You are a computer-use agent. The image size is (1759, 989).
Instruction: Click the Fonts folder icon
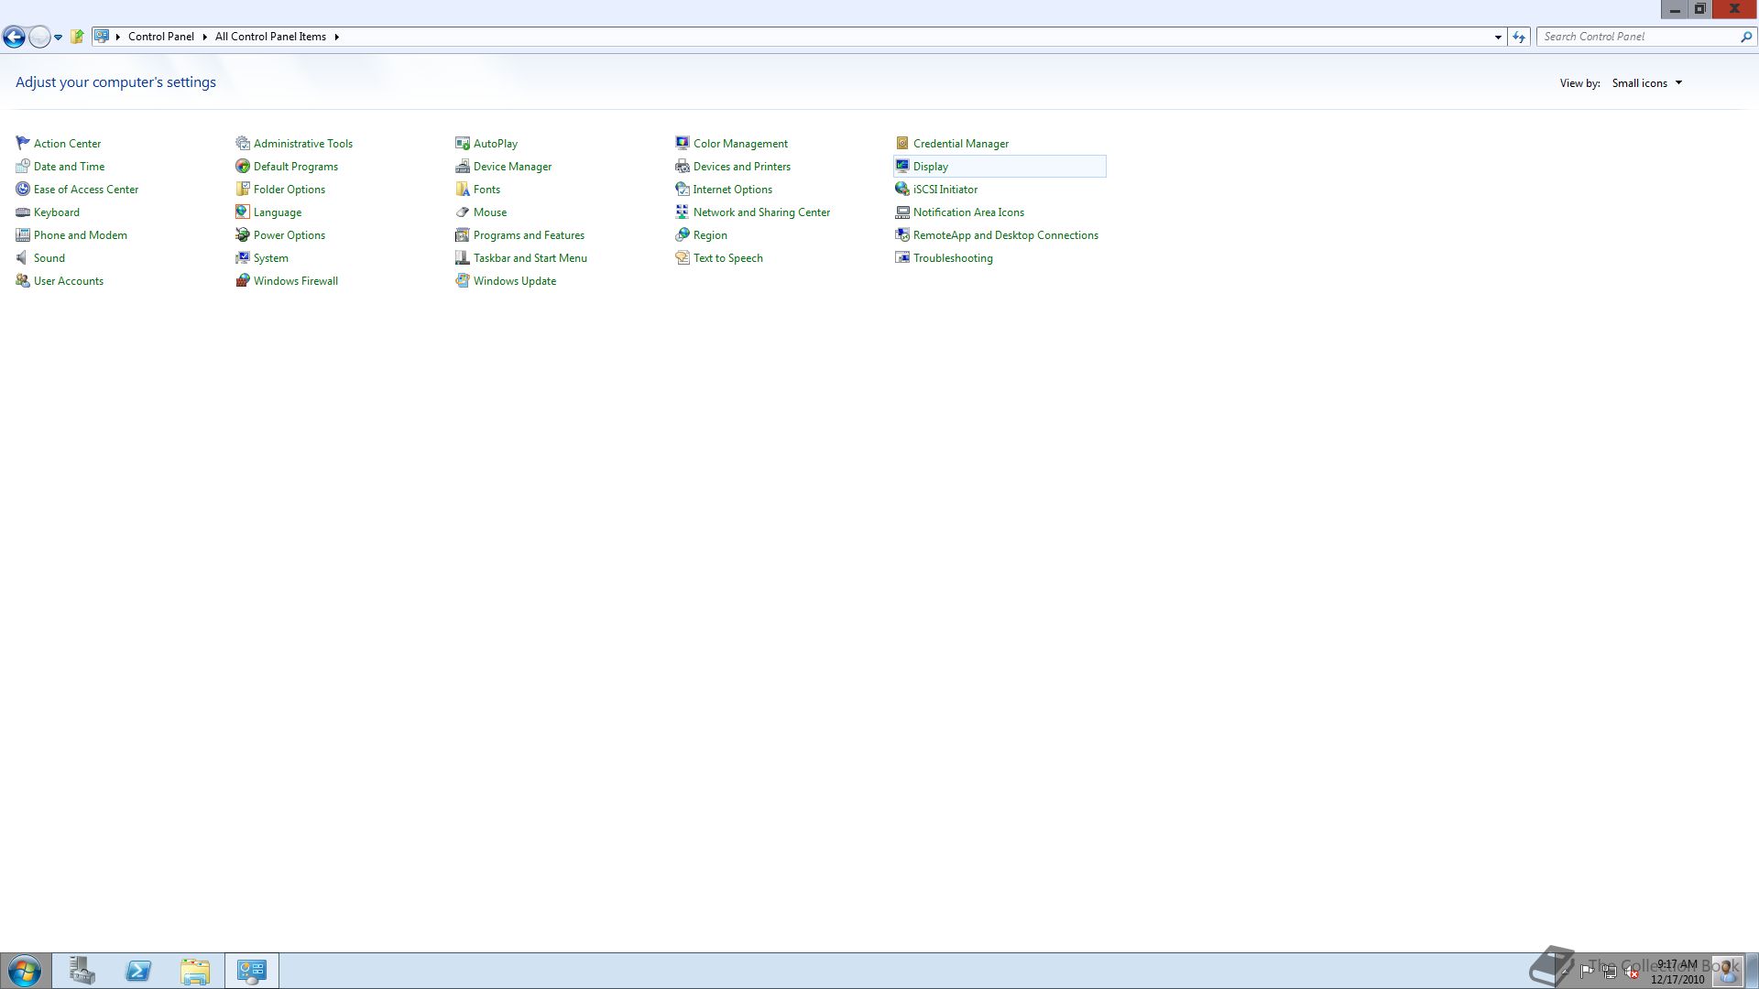coord(463,189)
